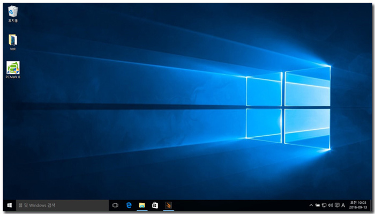Click the Web and Windows search box
This screenshot has height=214, width=375.
(62, 205)
